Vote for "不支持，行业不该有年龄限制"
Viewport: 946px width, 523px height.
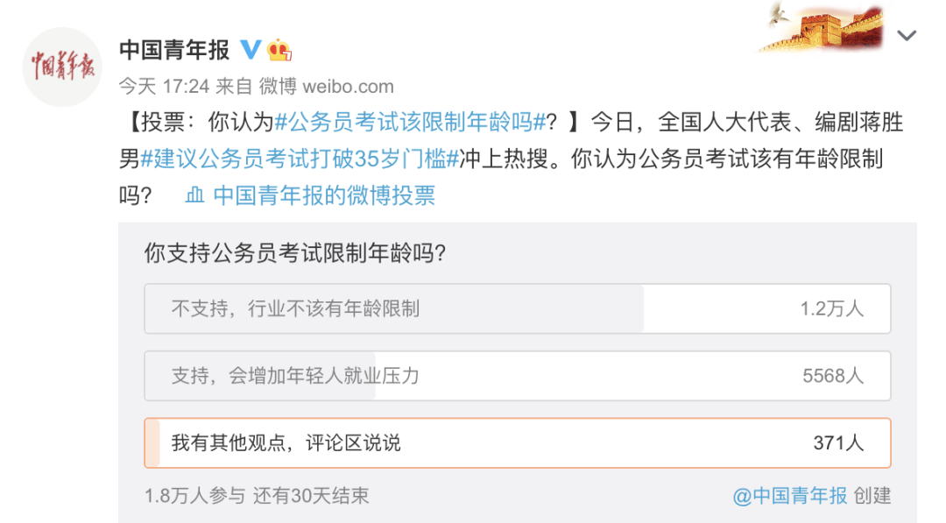click(x=394, y=308)
